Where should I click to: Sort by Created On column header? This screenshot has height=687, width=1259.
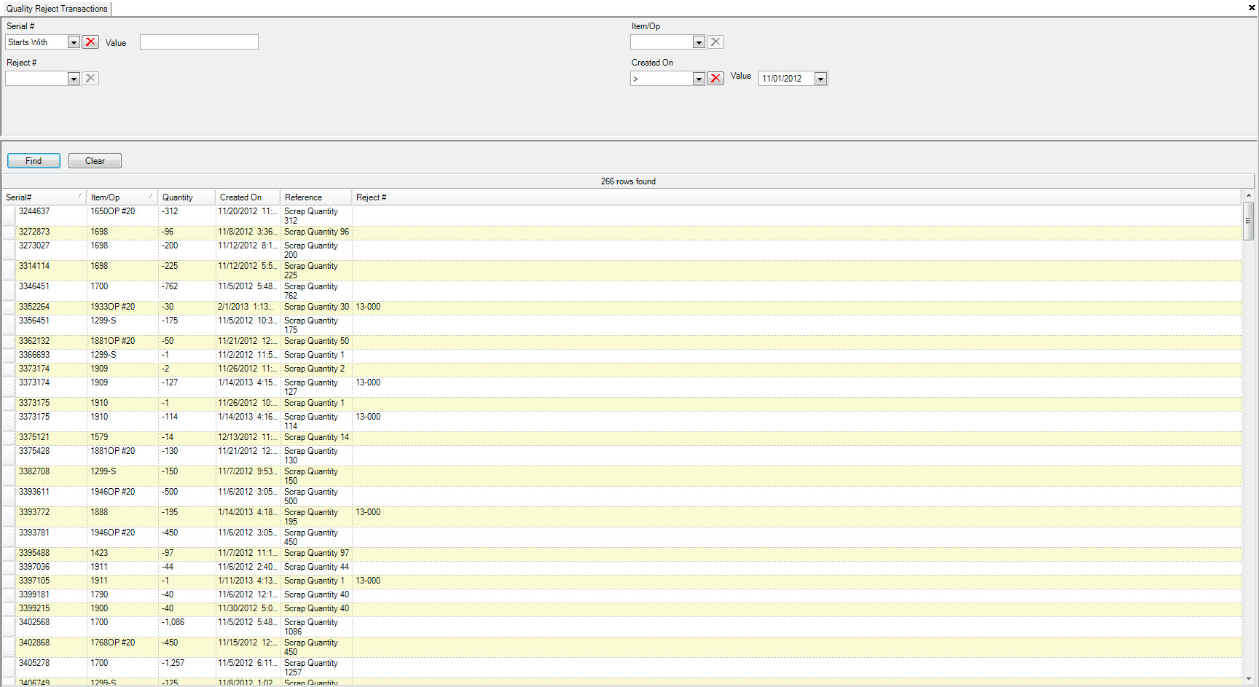click(248, 197)
